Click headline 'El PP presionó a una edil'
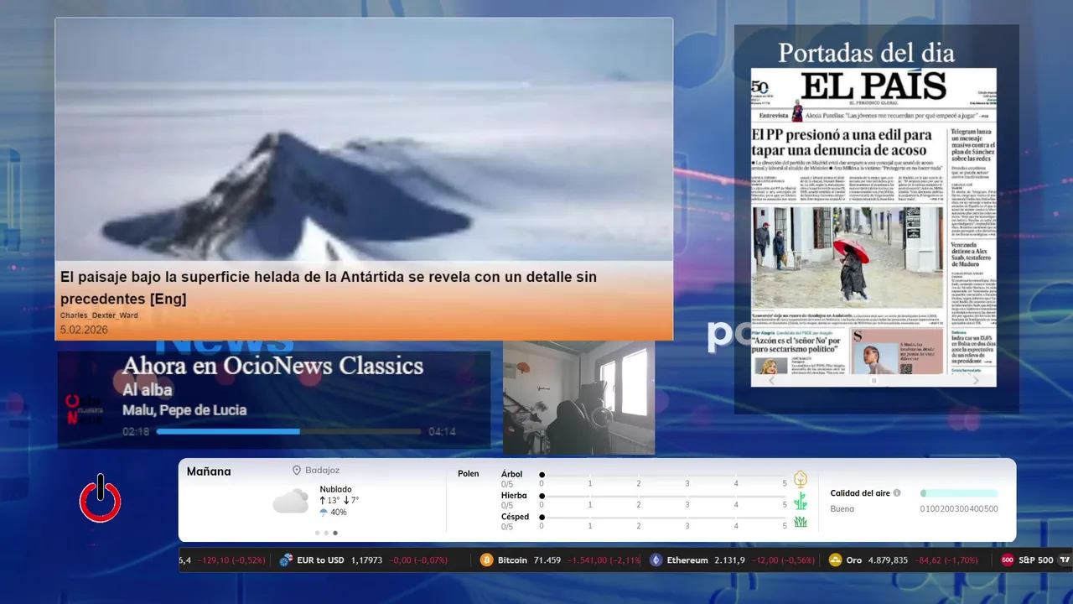The width and height of the screenshot is (1073, 604). click(842, 142)
